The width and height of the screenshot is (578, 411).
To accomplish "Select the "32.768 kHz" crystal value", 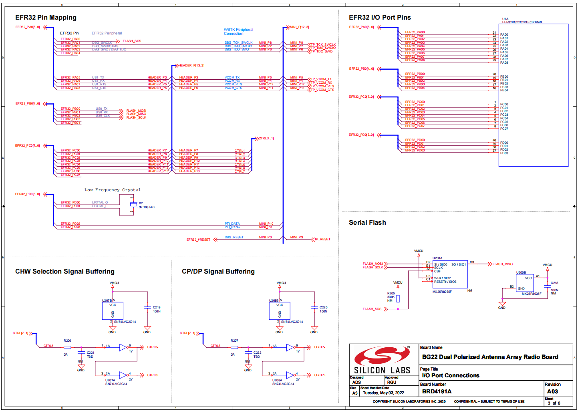I will click(147, 208).
